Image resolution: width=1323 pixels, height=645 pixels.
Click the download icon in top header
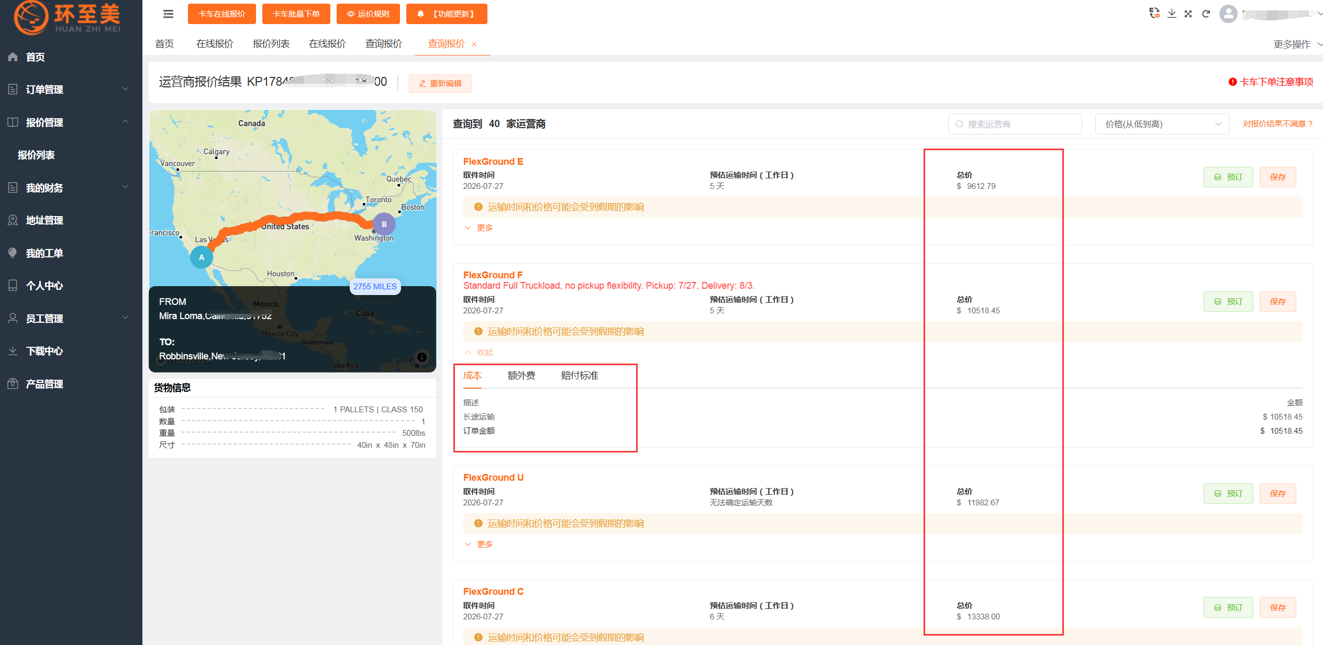click(1172, 14)
